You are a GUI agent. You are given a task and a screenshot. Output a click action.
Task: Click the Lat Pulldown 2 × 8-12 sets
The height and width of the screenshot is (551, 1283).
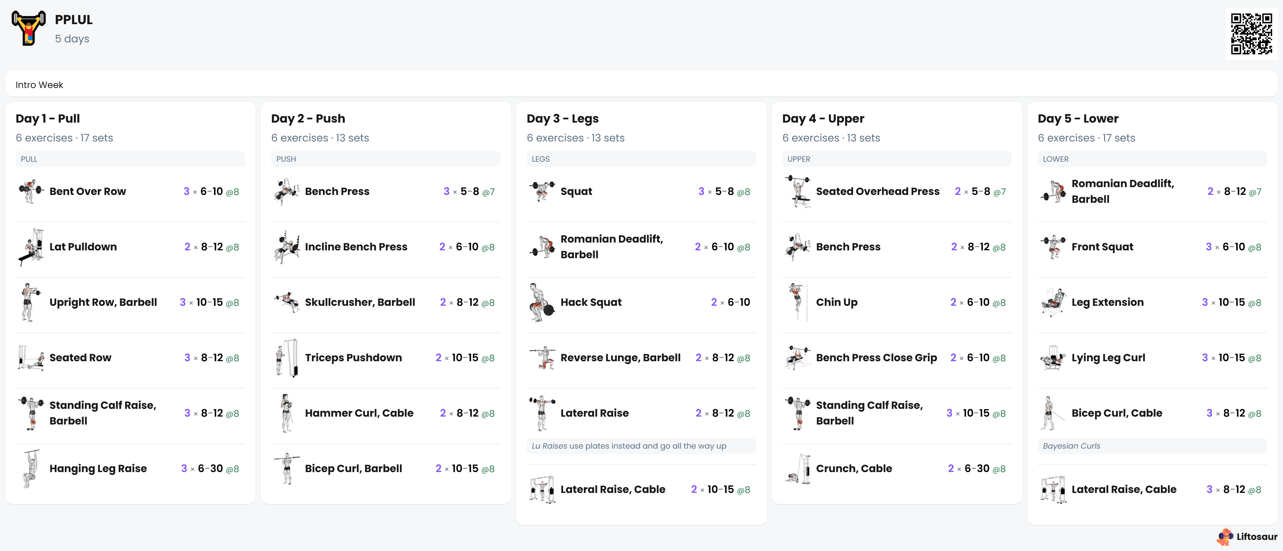coord(211,246)
